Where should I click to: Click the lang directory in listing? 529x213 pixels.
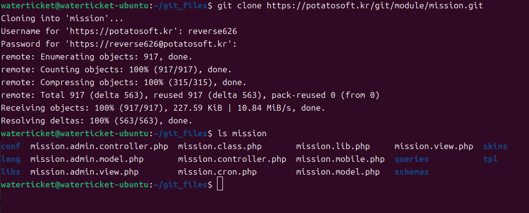(10, 159)
